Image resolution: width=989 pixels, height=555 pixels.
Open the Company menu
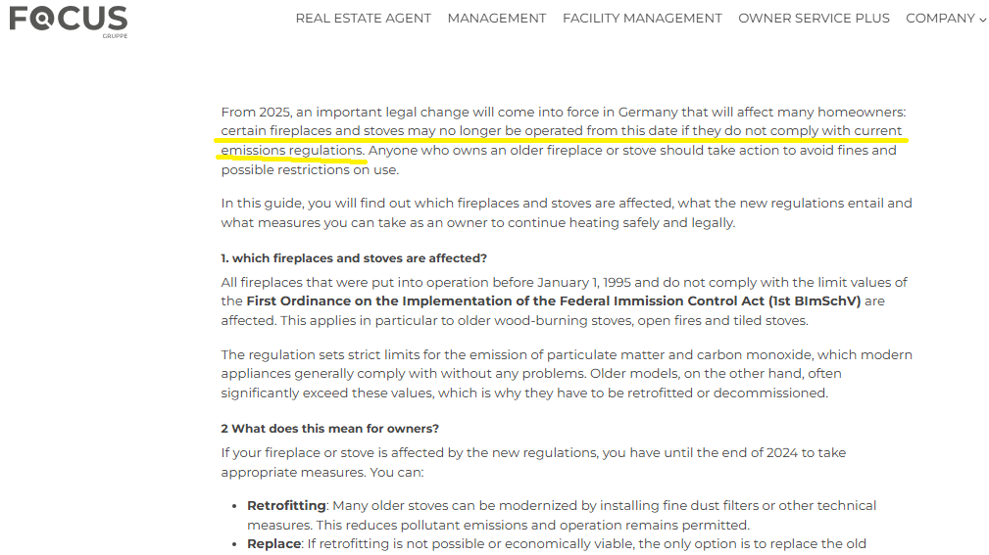click(940, 19)
